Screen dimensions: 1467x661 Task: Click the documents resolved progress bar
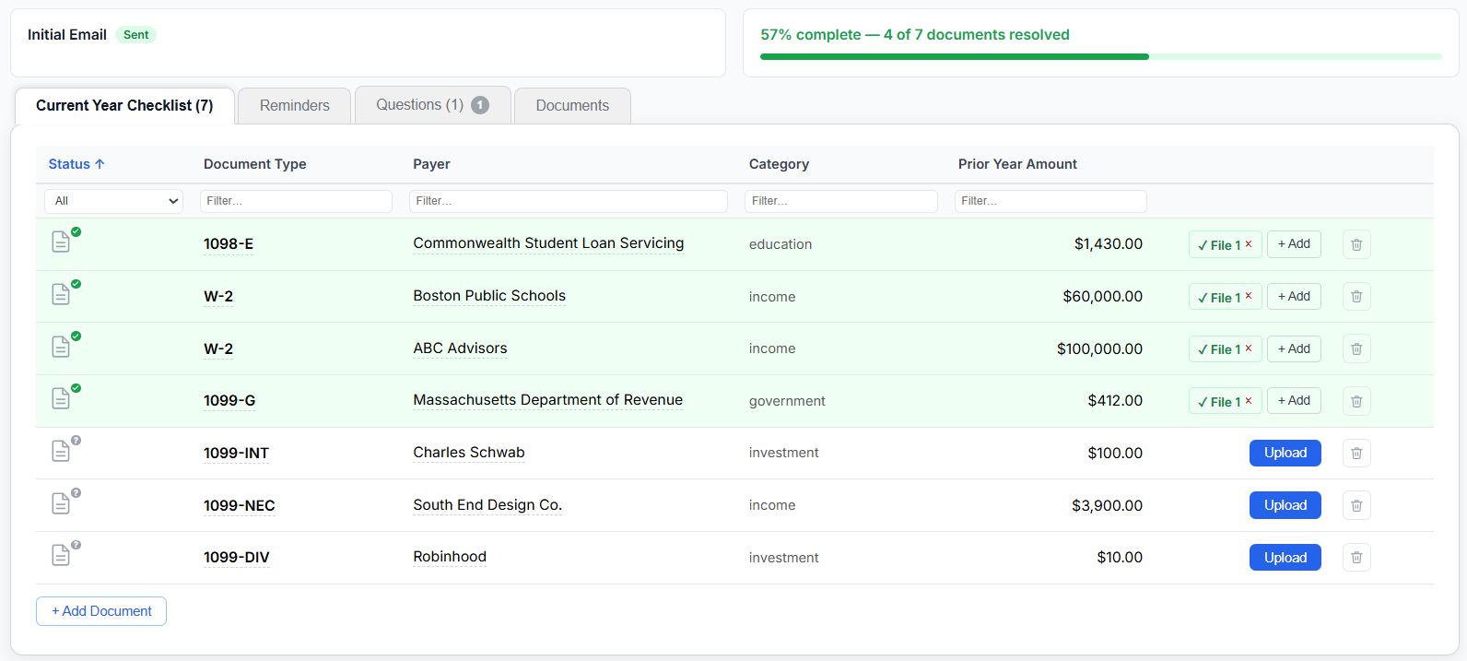pyautogui.click(x=1101, y=56)
